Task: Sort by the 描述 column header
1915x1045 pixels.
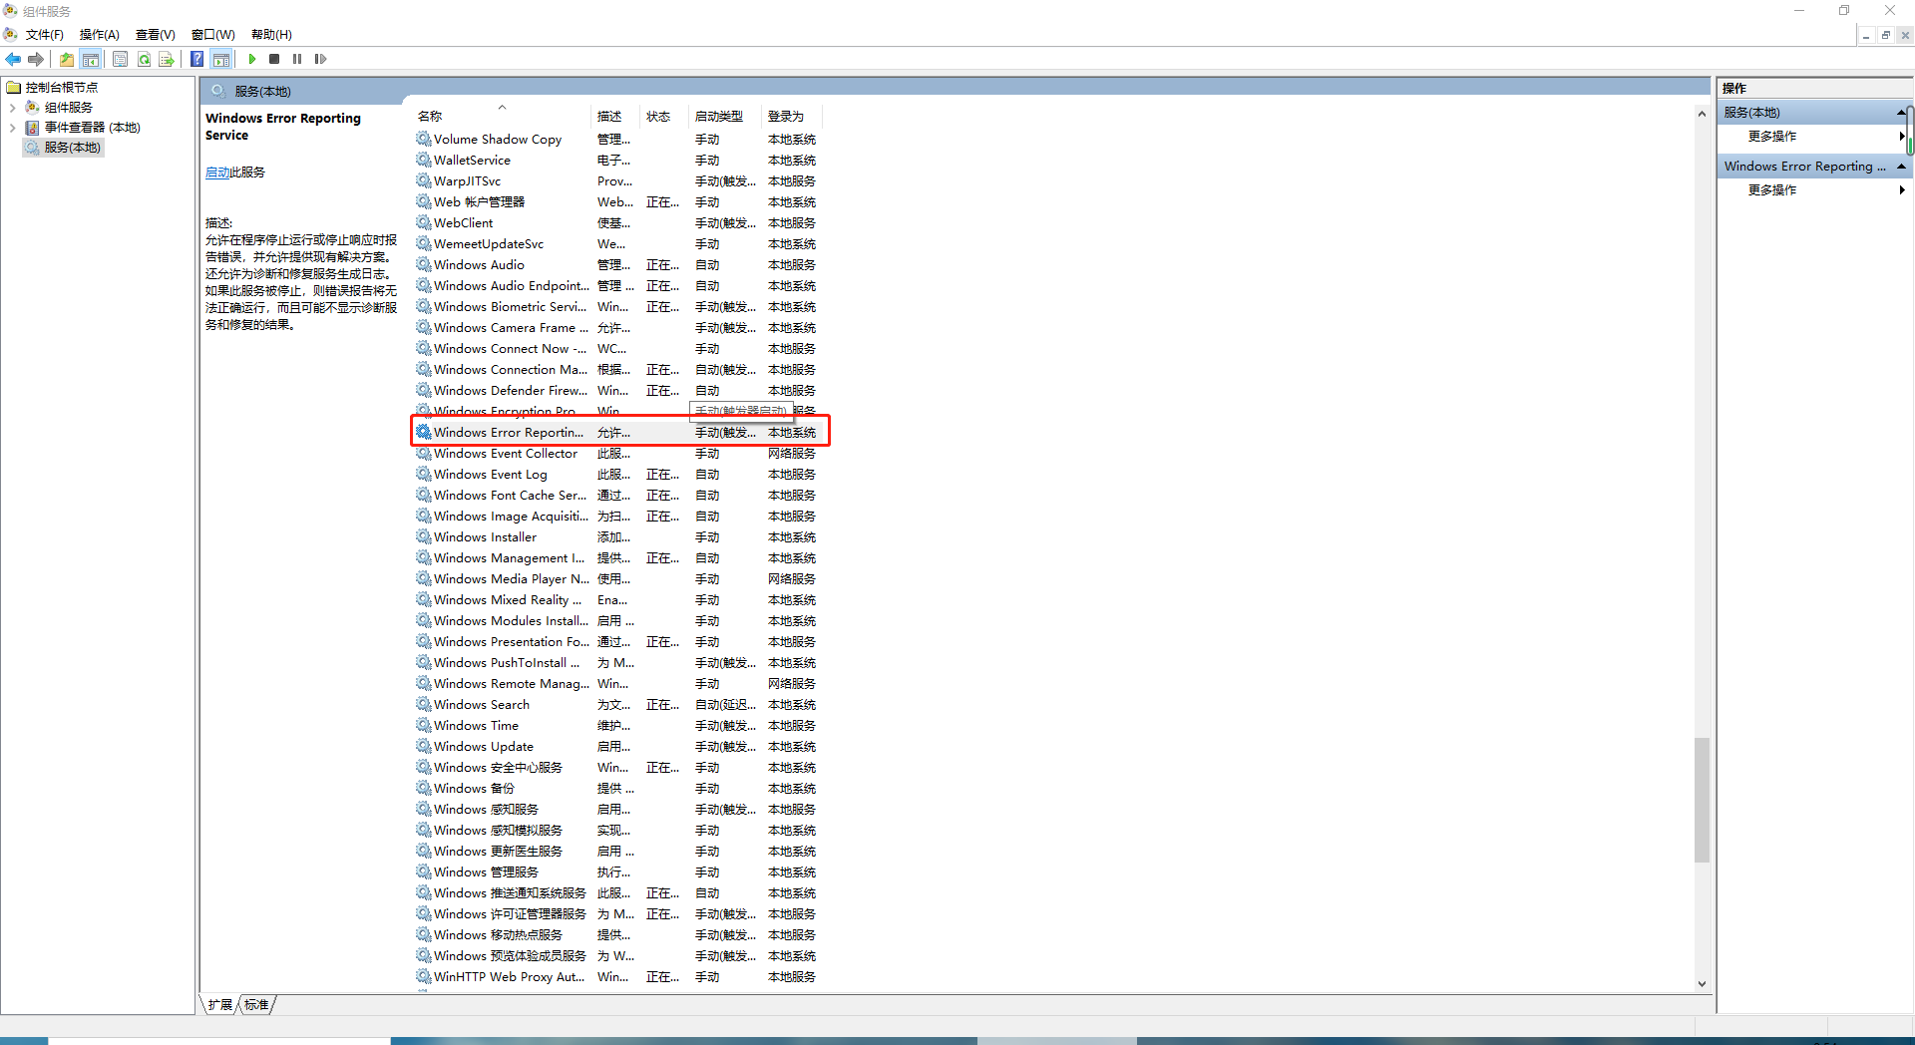Action: pyautogui.click(x=615, y=116)
